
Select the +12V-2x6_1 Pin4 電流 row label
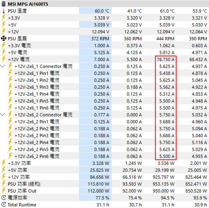coord(37,94)
